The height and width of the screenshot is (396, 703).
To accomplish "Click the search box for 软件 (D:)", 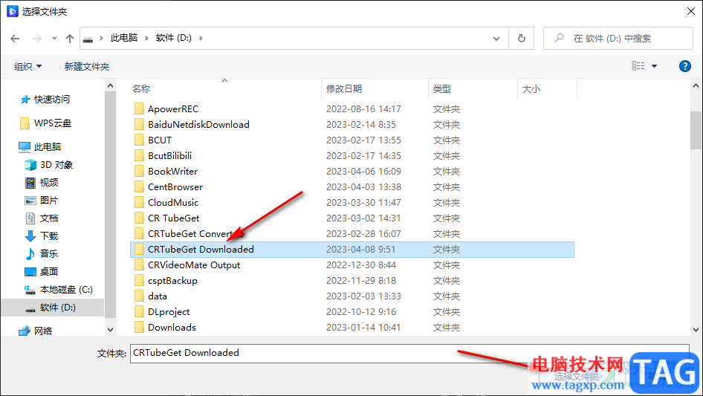I will pyautogui.click(x=618, y=39).
